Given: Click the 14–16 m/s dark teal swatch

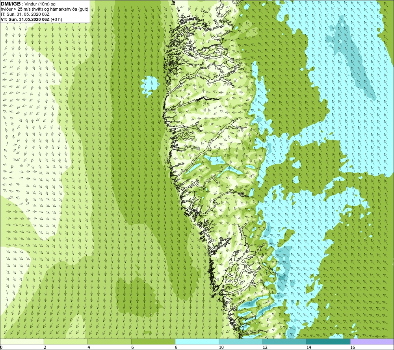Looking at the screenshot, I should point(328,341).
